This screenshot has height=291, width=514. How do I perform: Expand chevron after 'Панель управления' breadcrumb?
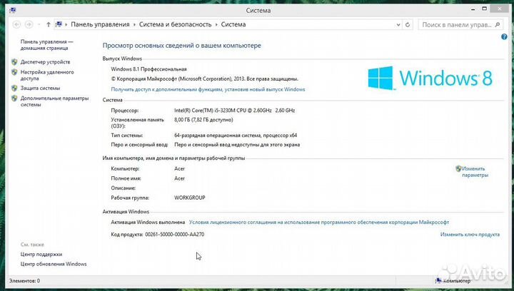(x=134, y=24)
